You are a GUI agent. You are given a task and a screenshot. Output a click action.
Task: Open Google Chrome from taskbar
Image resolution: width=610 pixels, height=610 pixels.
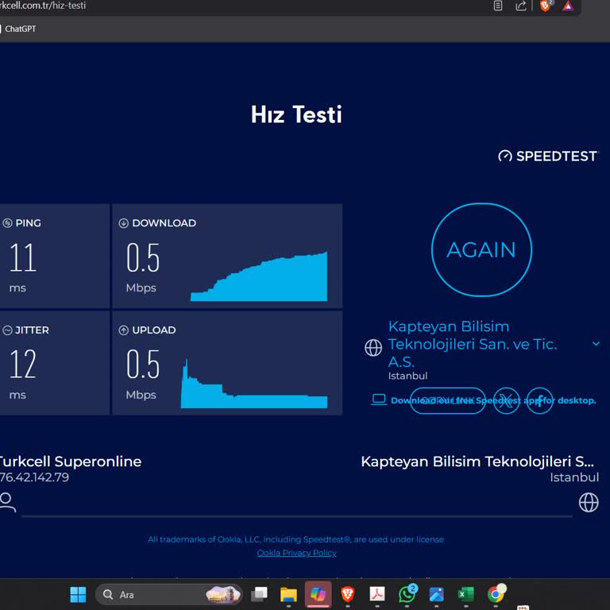point(496,594)
